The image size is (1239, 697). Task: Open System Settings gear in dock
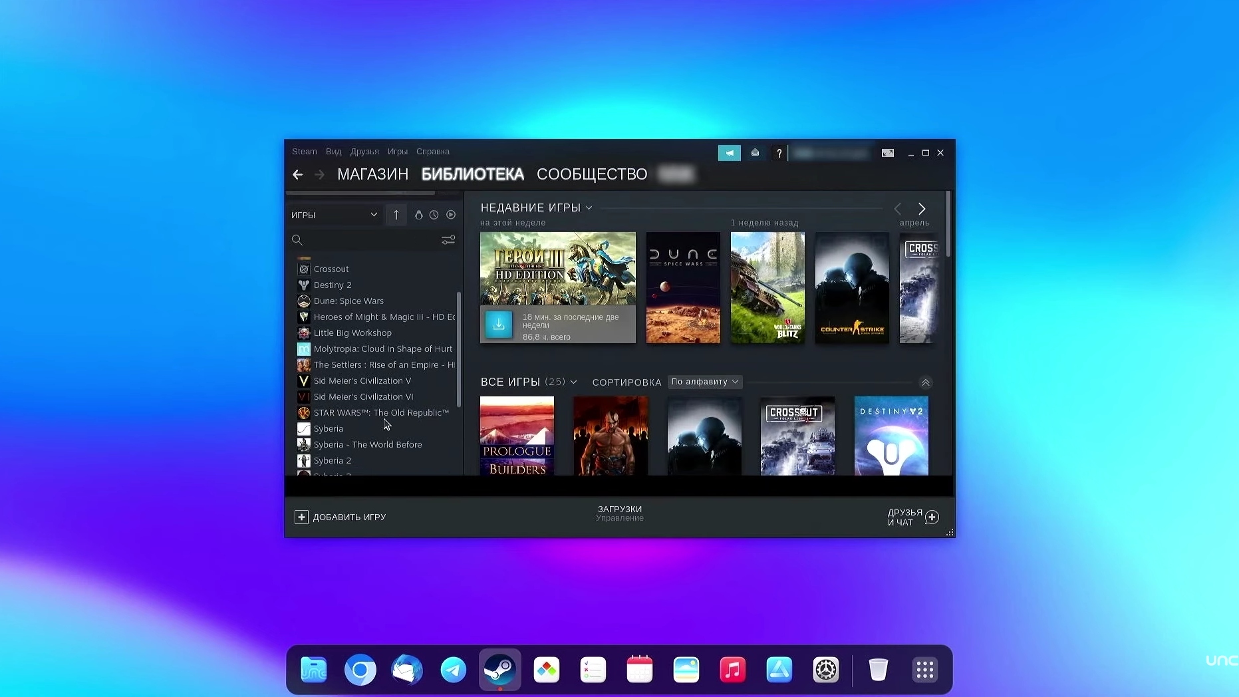(826, 670)
